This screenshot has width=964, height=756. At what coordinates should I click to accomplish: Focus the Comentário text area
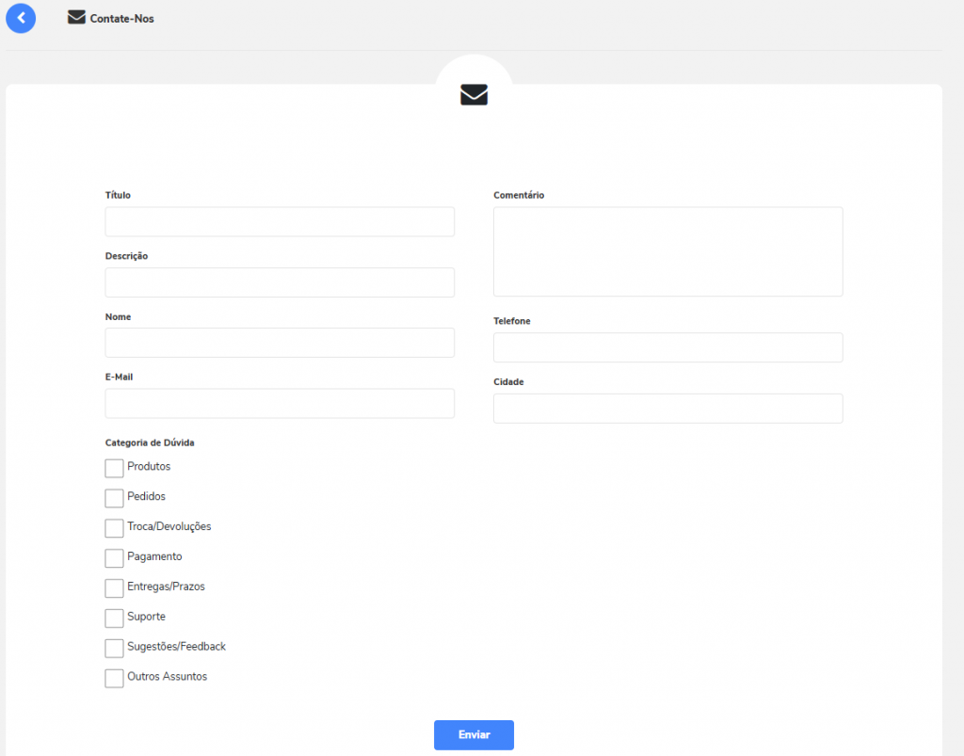[x=667, y=251]
